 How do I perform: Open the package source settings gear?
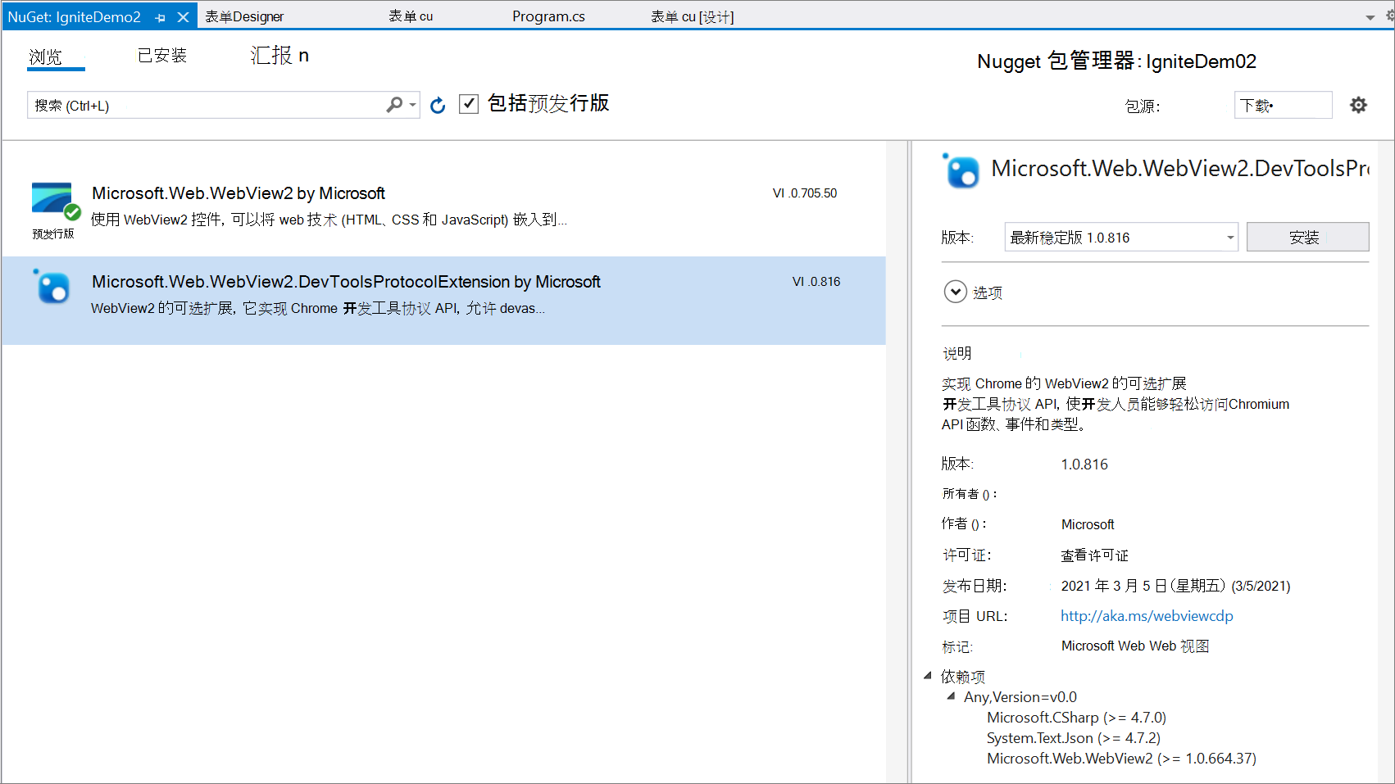tap(1358, 105)
